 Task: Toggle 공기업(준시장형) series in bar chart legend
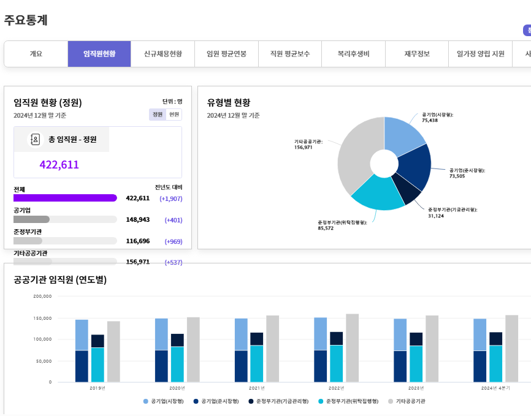pyautogui.click(x=196, y=400)
